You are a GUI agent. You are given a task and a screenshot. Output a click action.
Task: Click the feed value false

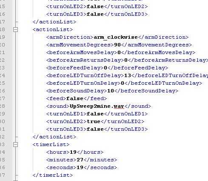[75, 98]
